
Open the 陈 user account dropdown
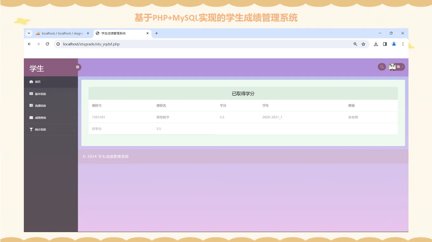[398, 67]
